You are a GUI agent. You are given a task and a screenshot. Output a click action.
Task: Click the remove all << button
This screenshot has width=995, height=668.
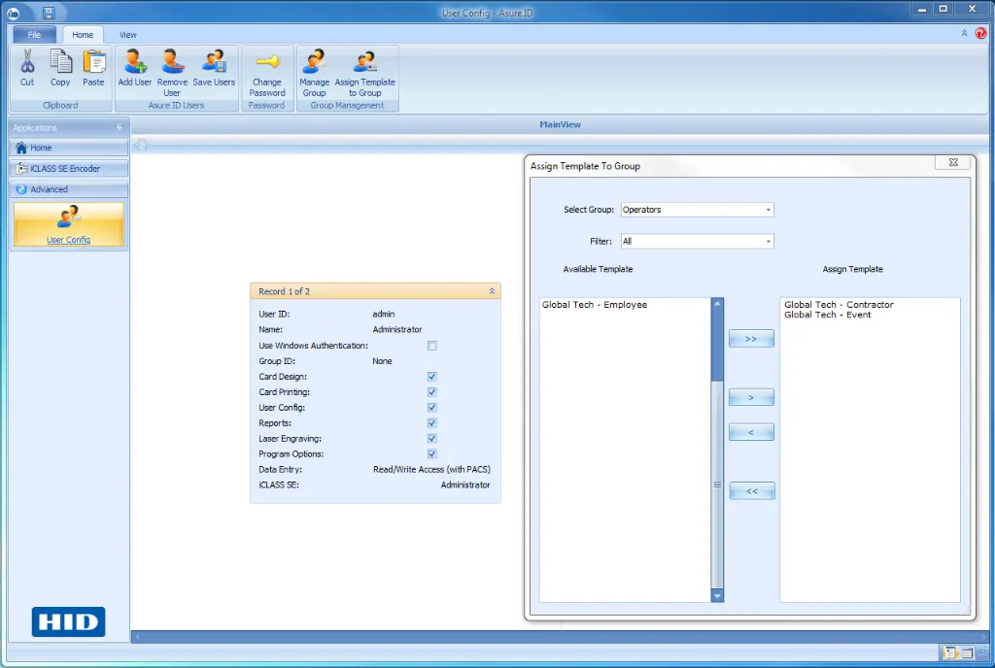click(x=751, y=491)
